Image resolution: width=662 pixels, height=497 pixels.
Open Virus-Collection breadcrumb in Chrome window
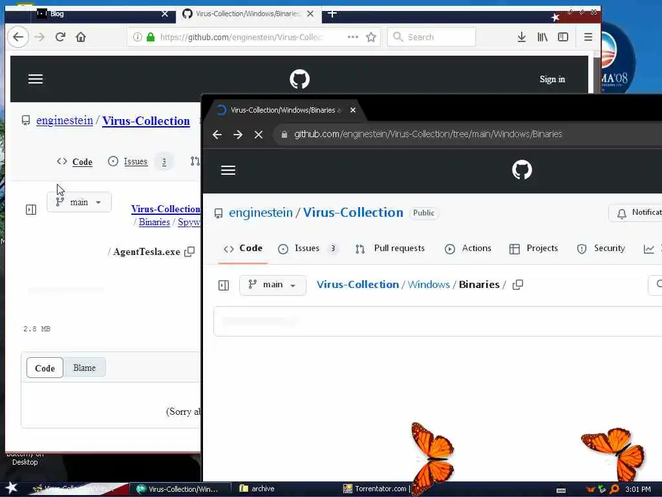(358, 285)
